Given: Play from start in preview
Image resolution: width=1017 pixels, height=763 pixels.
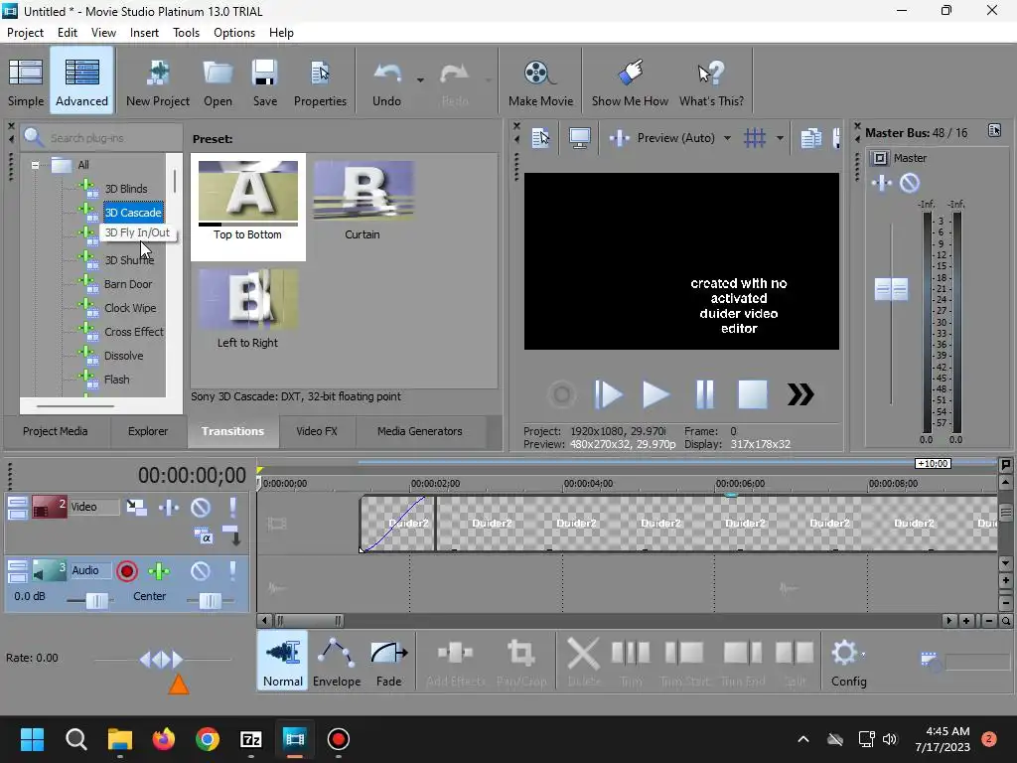Looking at the screenshot, I should click(609, 393).
